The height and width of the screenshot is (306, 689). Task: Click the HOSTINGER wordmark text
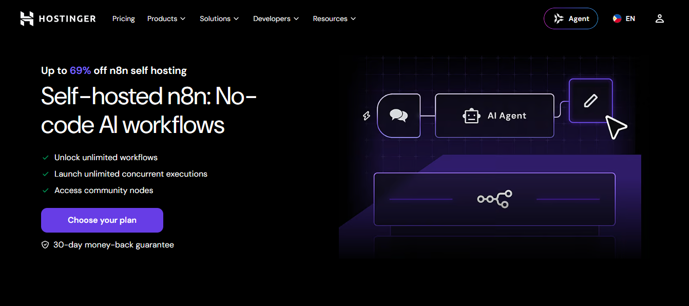pyautogui.click(x=67, y=19)
